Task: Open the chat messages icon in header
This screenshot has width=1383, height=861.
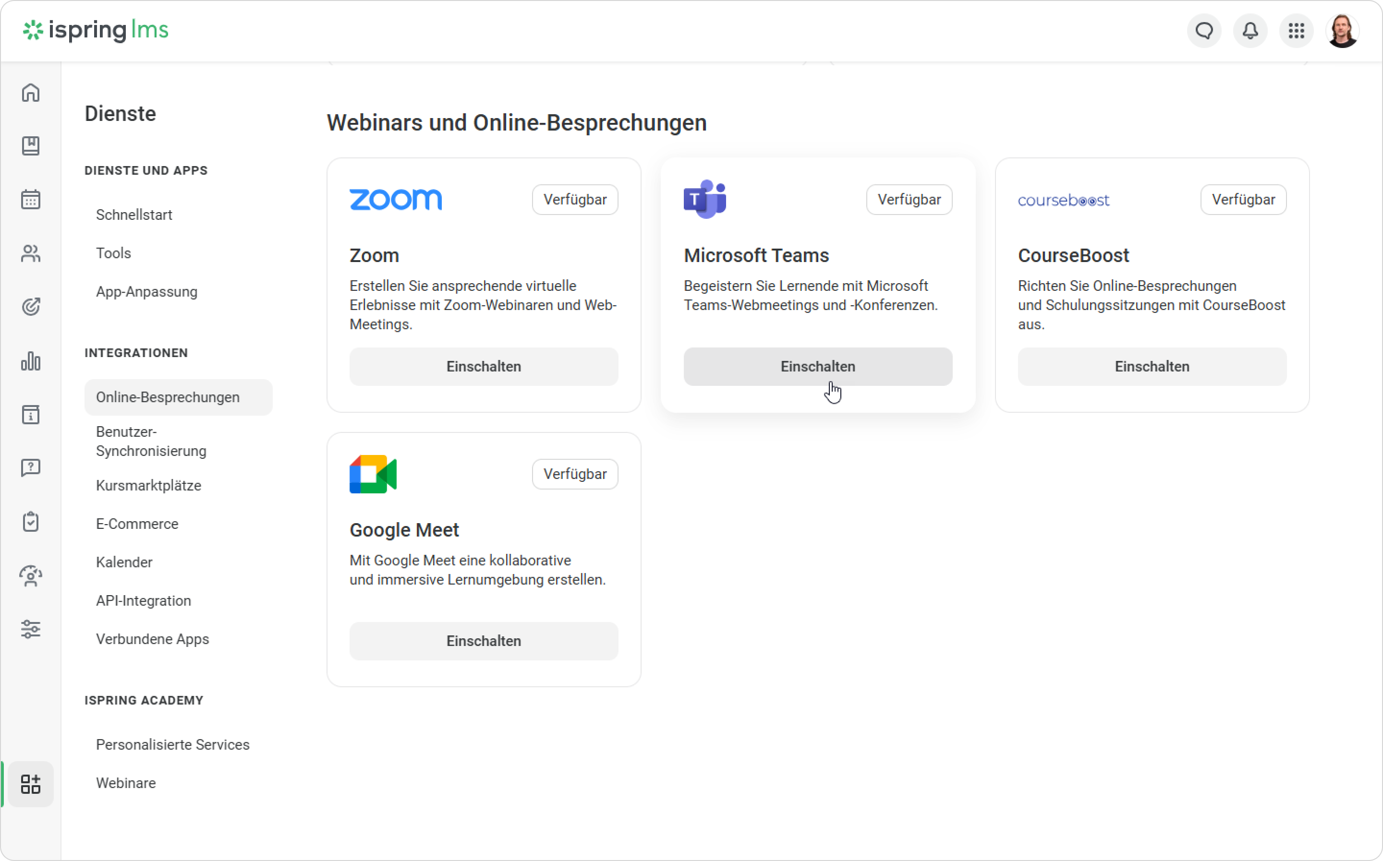Action: 1204,31
